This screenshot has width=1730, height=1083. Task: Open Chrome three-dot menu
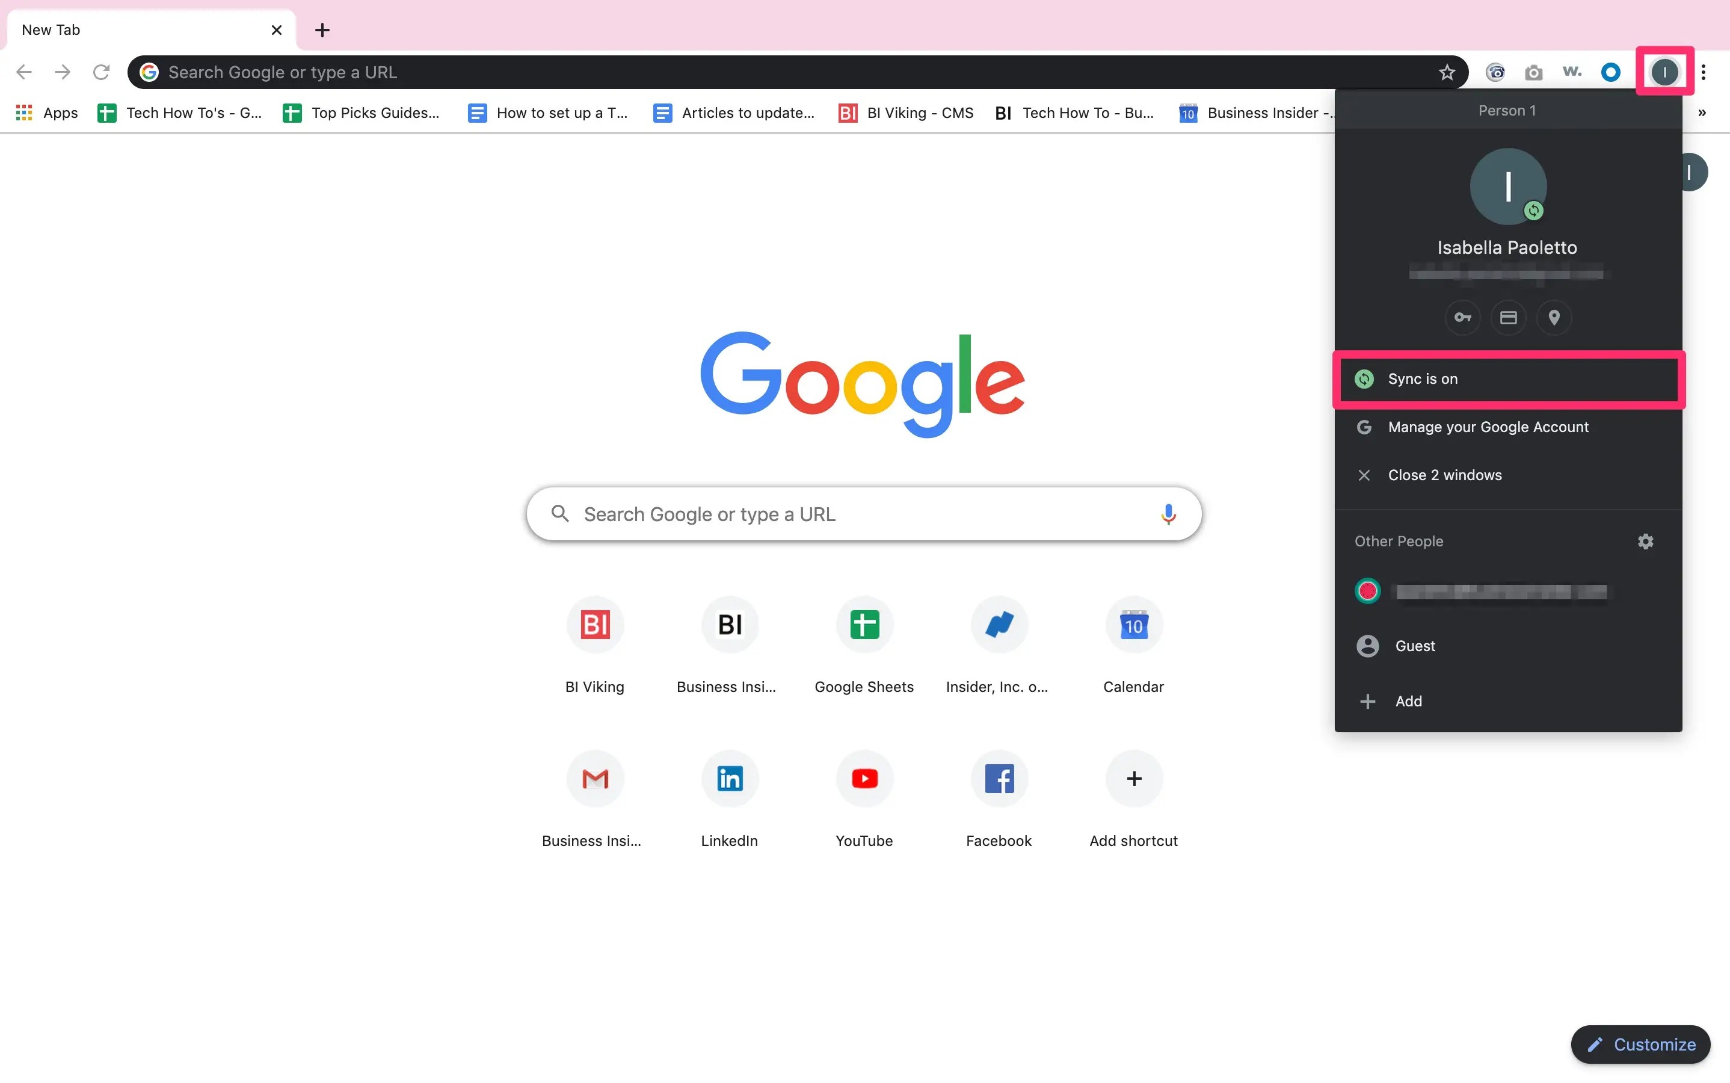tap(1704, 72)
